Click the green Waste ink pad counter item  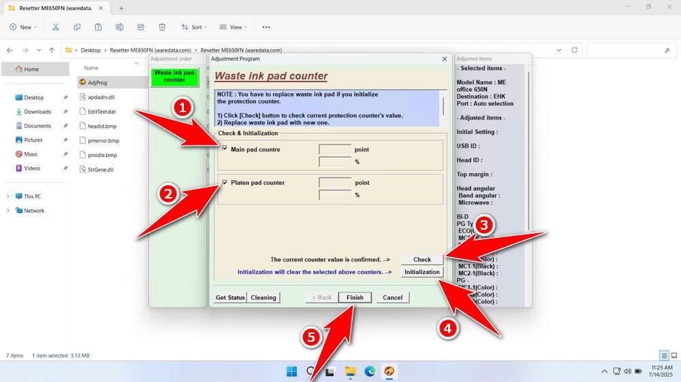point(174,76)
